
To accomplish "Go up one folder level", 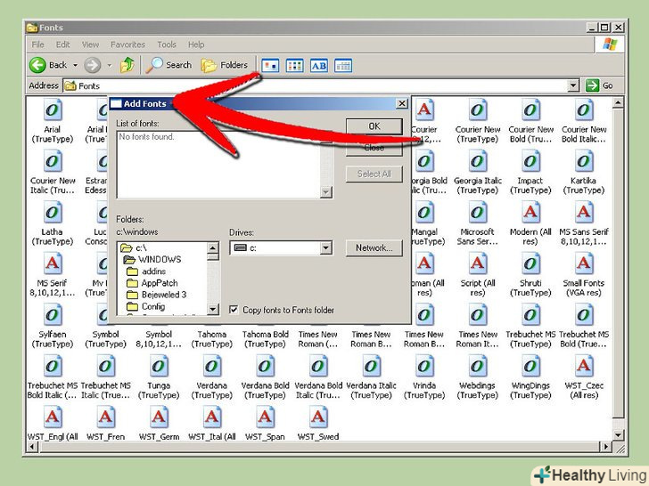I will click(x=127, y=65).
